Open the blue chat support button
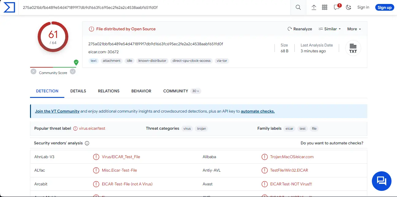Image resolution: width=397 pixels, height=197 pixels. click(x=381, y=181)
